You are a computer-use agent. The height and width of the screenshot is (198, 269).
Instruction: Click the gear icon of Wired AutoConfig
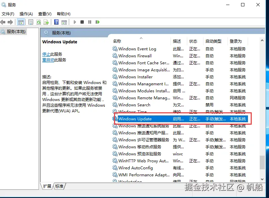[115, 168]
